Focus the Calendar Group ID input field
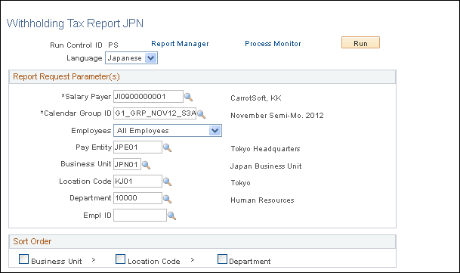This screenshot has width=460, height=273. 155,113
